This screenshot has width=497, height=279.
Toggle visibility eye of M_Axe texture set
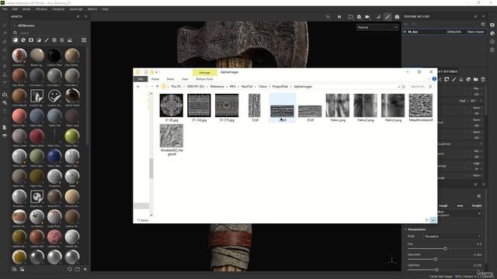405,32
